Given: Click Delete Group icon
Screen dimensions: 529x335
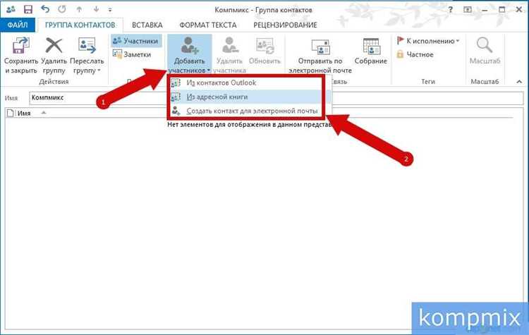Looking at the screenshot, I should pyautogui.click(x=54, y=55).
